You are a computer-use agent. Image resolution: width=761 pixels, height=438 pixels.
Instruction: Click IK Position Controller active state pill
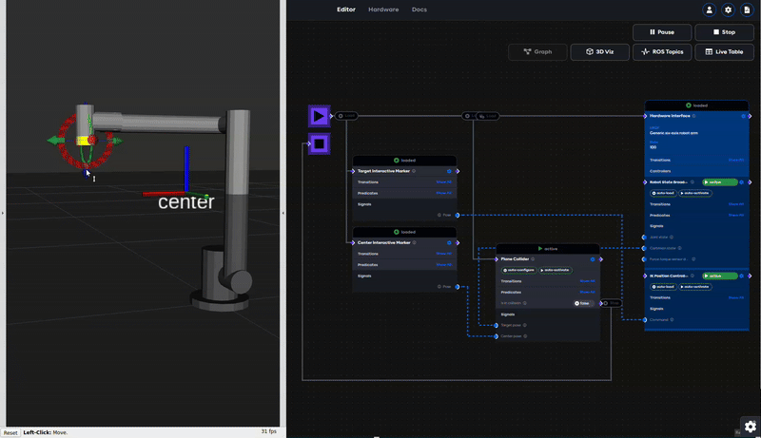(x=720, y=276)
